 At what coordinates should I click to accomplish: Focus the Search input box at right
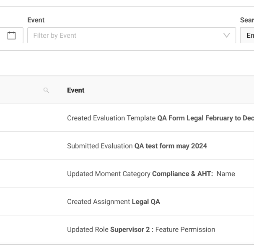coord(248,36)
